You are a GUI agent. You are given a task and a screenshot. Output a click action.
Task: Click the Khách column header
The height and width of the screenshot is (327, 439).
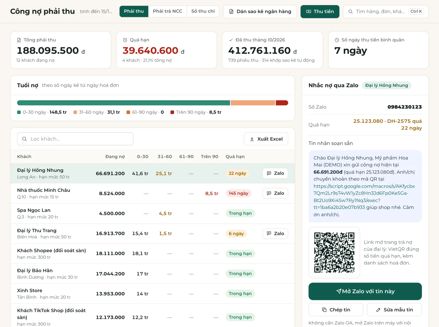point(24,157)
